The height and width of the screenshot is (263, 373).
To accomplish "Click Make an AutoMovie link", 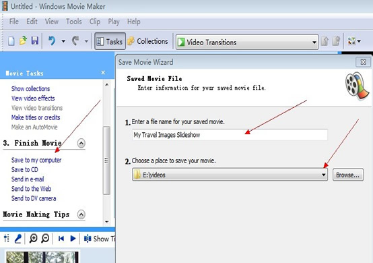I will tap(34, 127).
